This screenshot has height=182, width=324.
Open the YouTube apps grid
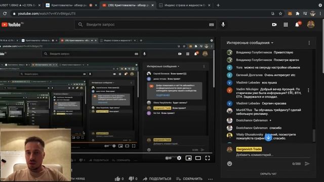[x=286, y=25]
